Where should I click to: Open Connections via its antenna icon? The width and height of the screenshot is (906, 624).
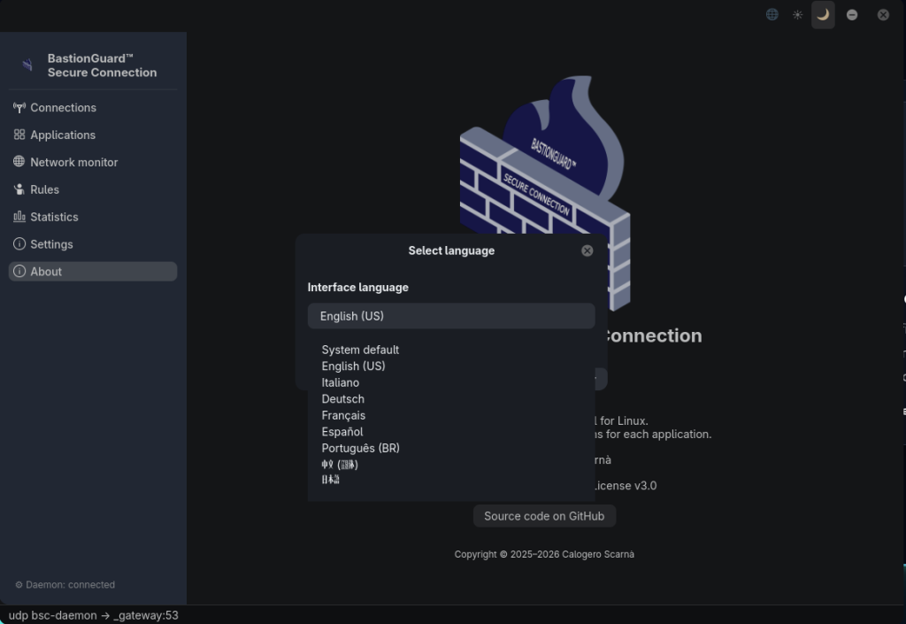tap(19, 107)
